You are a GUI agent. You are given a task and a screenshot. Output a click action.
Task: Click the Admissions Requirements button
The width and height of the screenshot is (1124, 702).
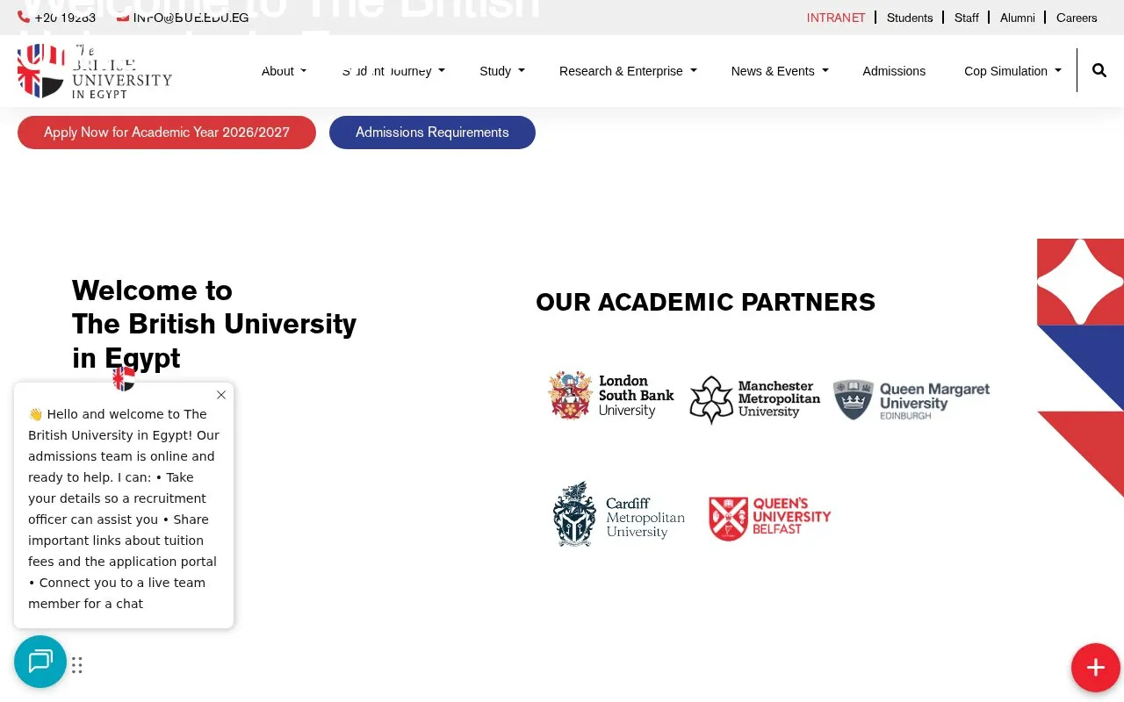click(x=432, y=133)
